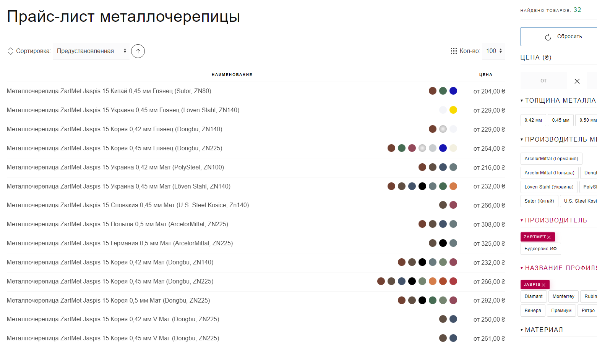Click price от 204,00 ₴ in Китай row

pyautogui.click(x=489, y=92)
